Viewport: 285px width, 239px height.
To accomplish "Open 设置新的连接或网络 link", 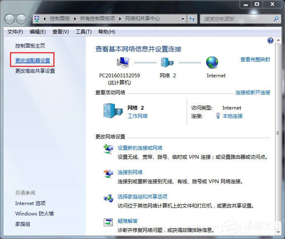I will [140, 148].
